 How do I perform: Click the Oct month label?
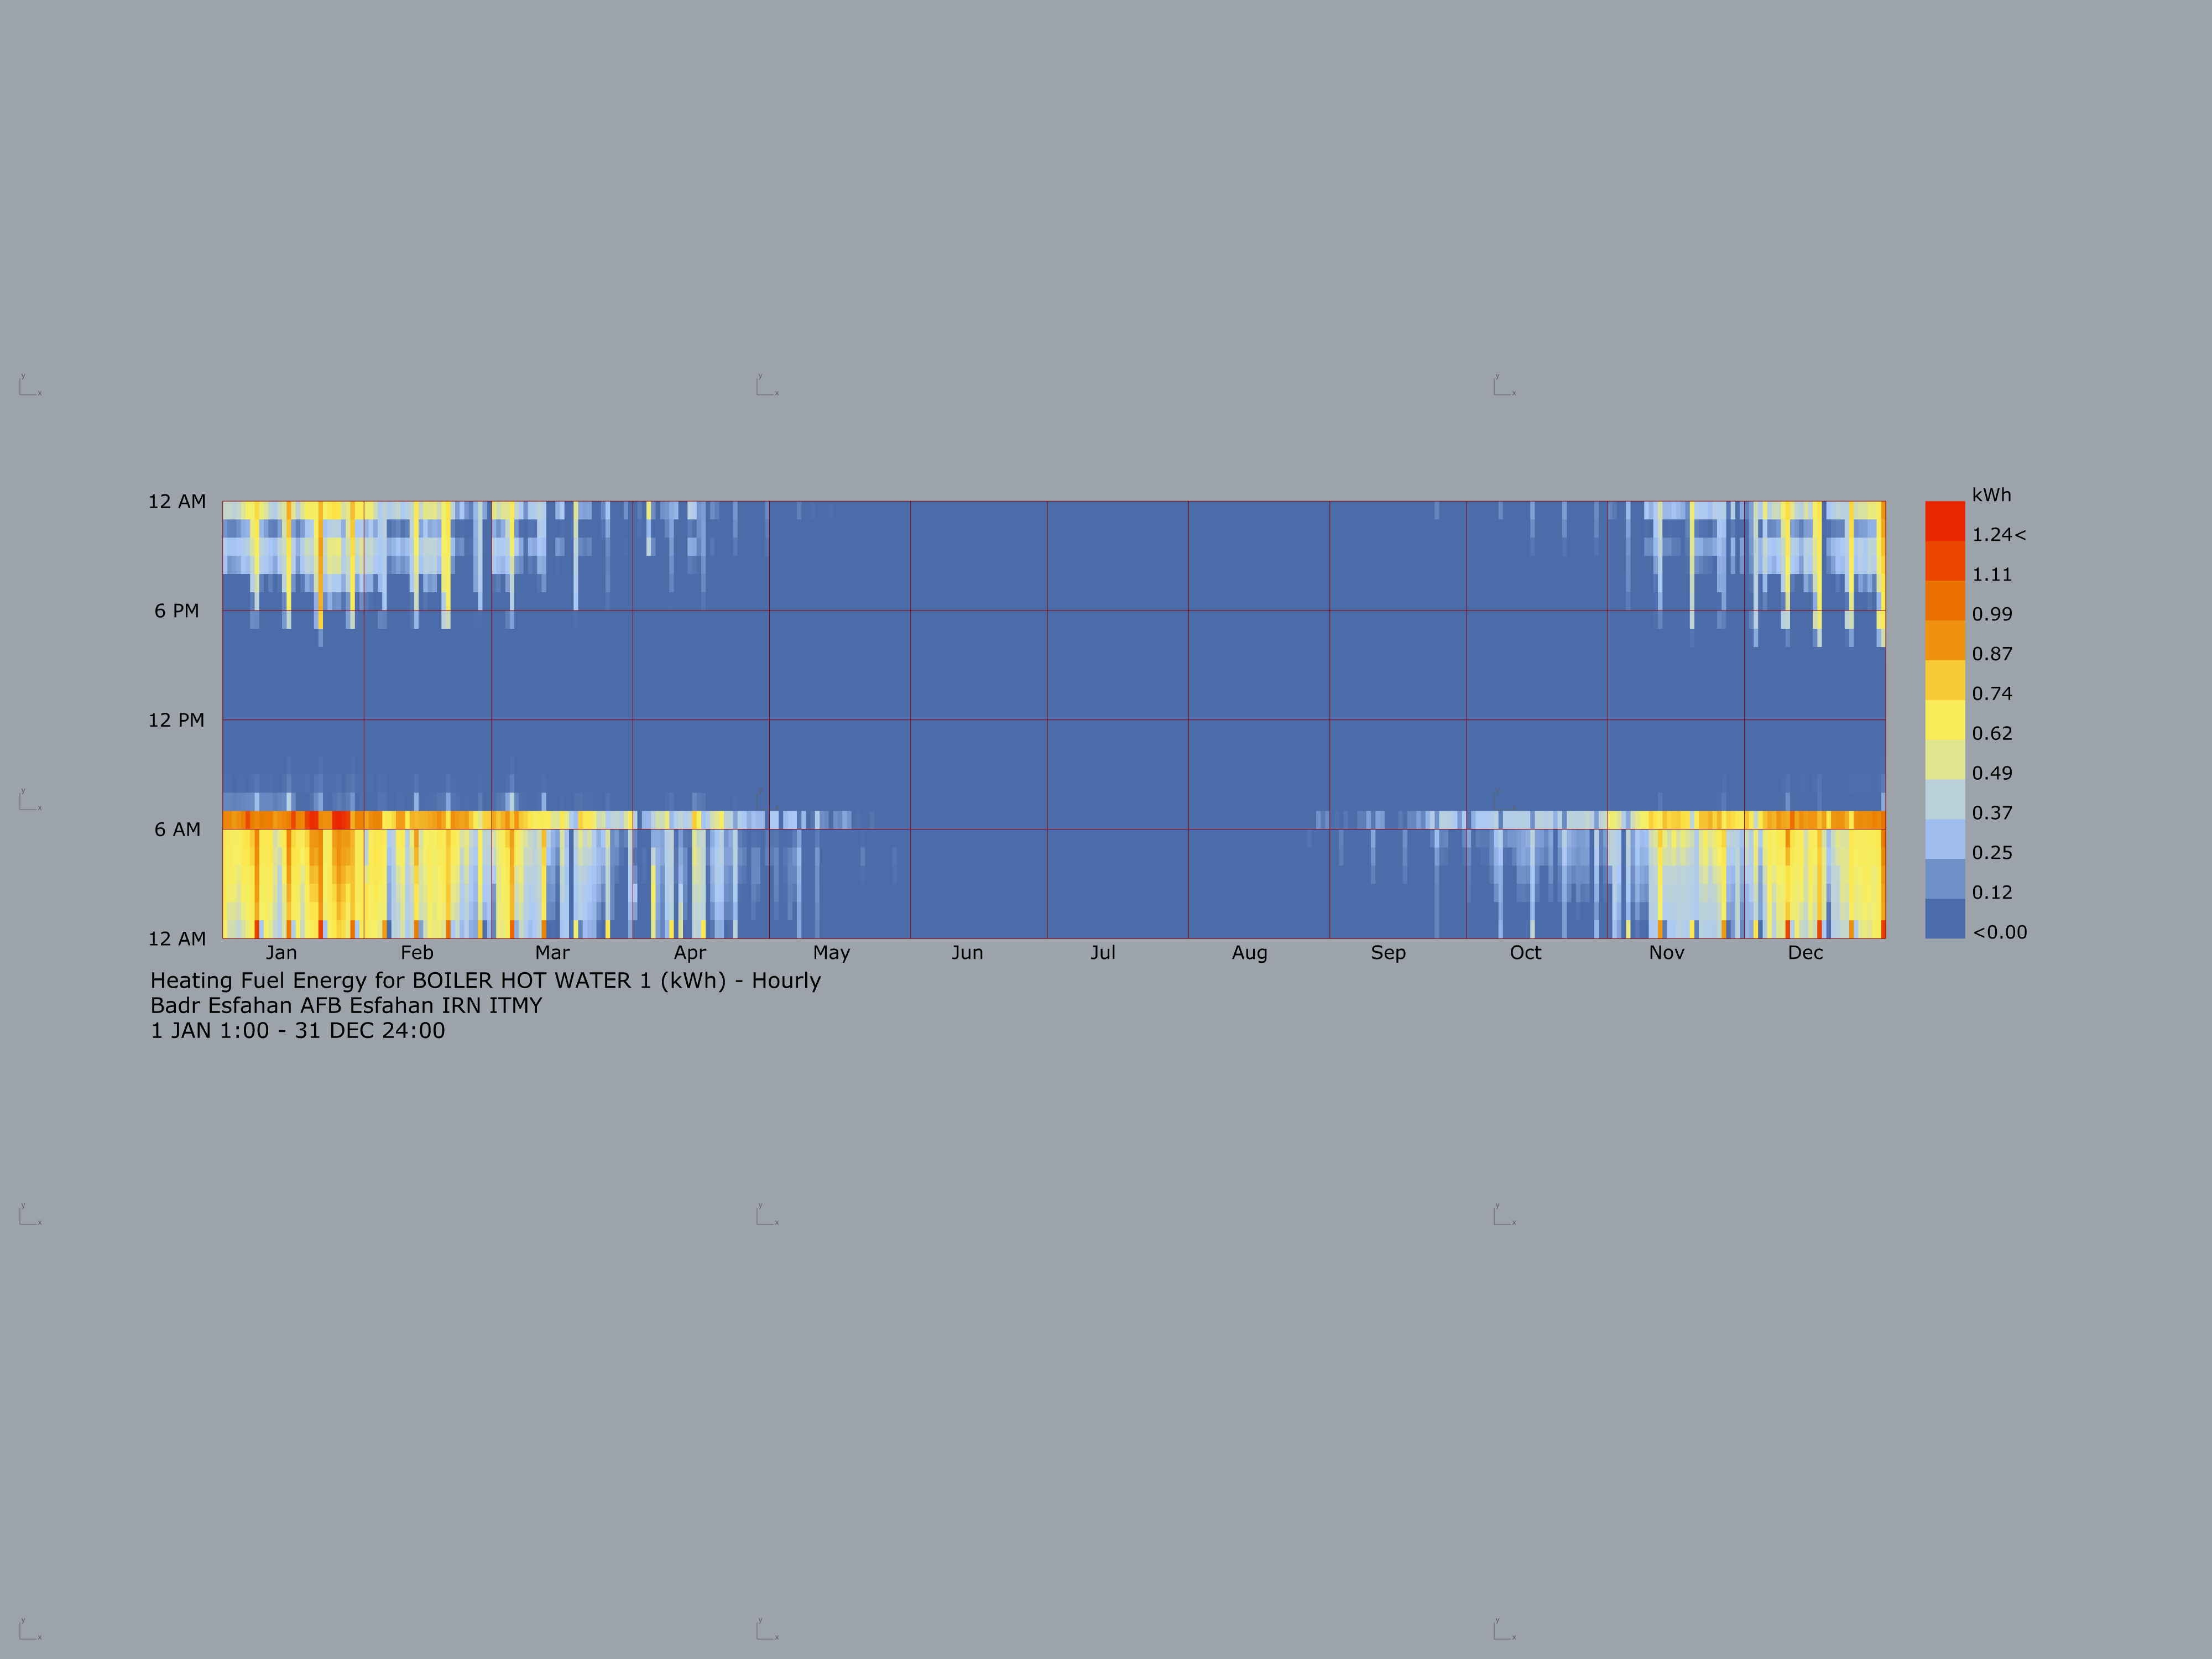(x=1525, y=953)
